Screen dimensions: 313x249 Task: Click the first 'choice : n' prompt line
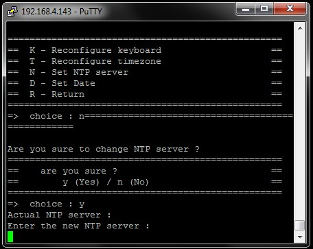(x=46, y=116)
